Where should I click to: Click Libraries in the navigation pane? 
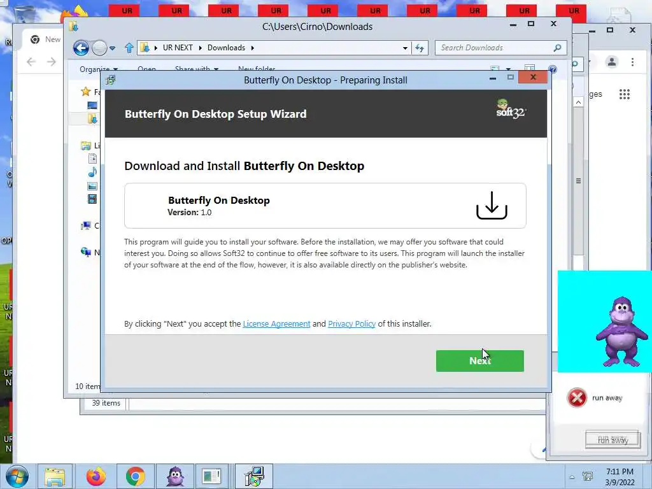point(90,146)
